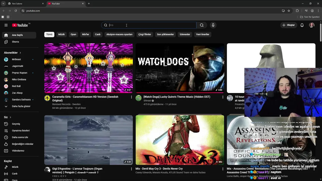Select the Müzik filter chip

click(x=62, y=34)
